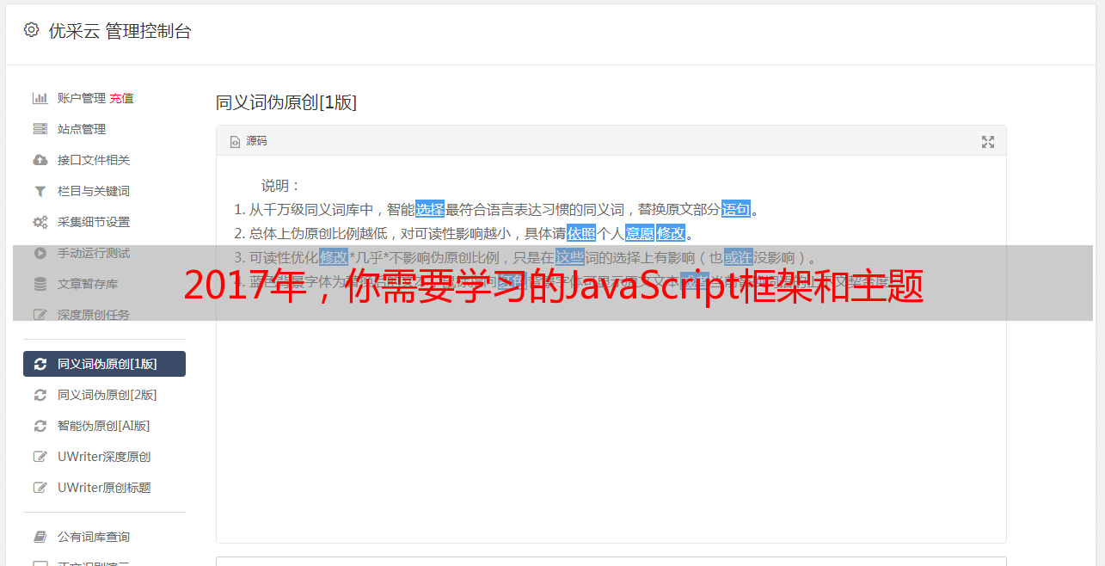Click the 公有词库查询 book icon
The width and height of the screenshot is (1105, 566).
(x=40, y=537)
